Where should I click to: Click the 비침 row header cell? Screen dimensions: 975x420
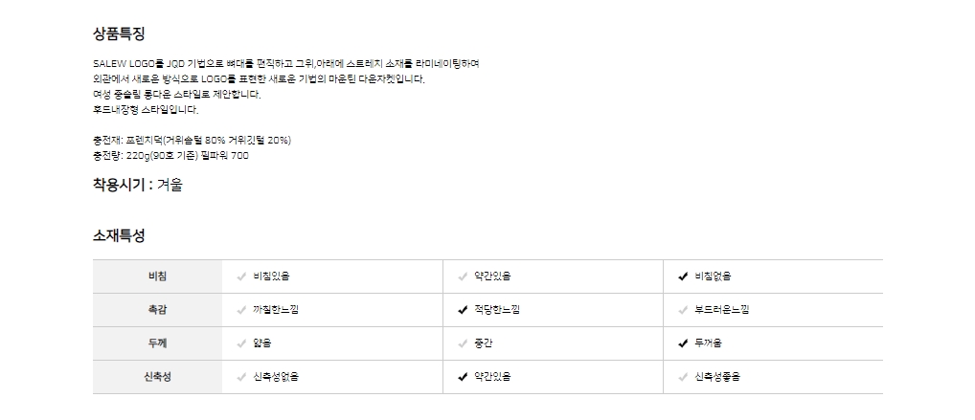coord(157,276)
